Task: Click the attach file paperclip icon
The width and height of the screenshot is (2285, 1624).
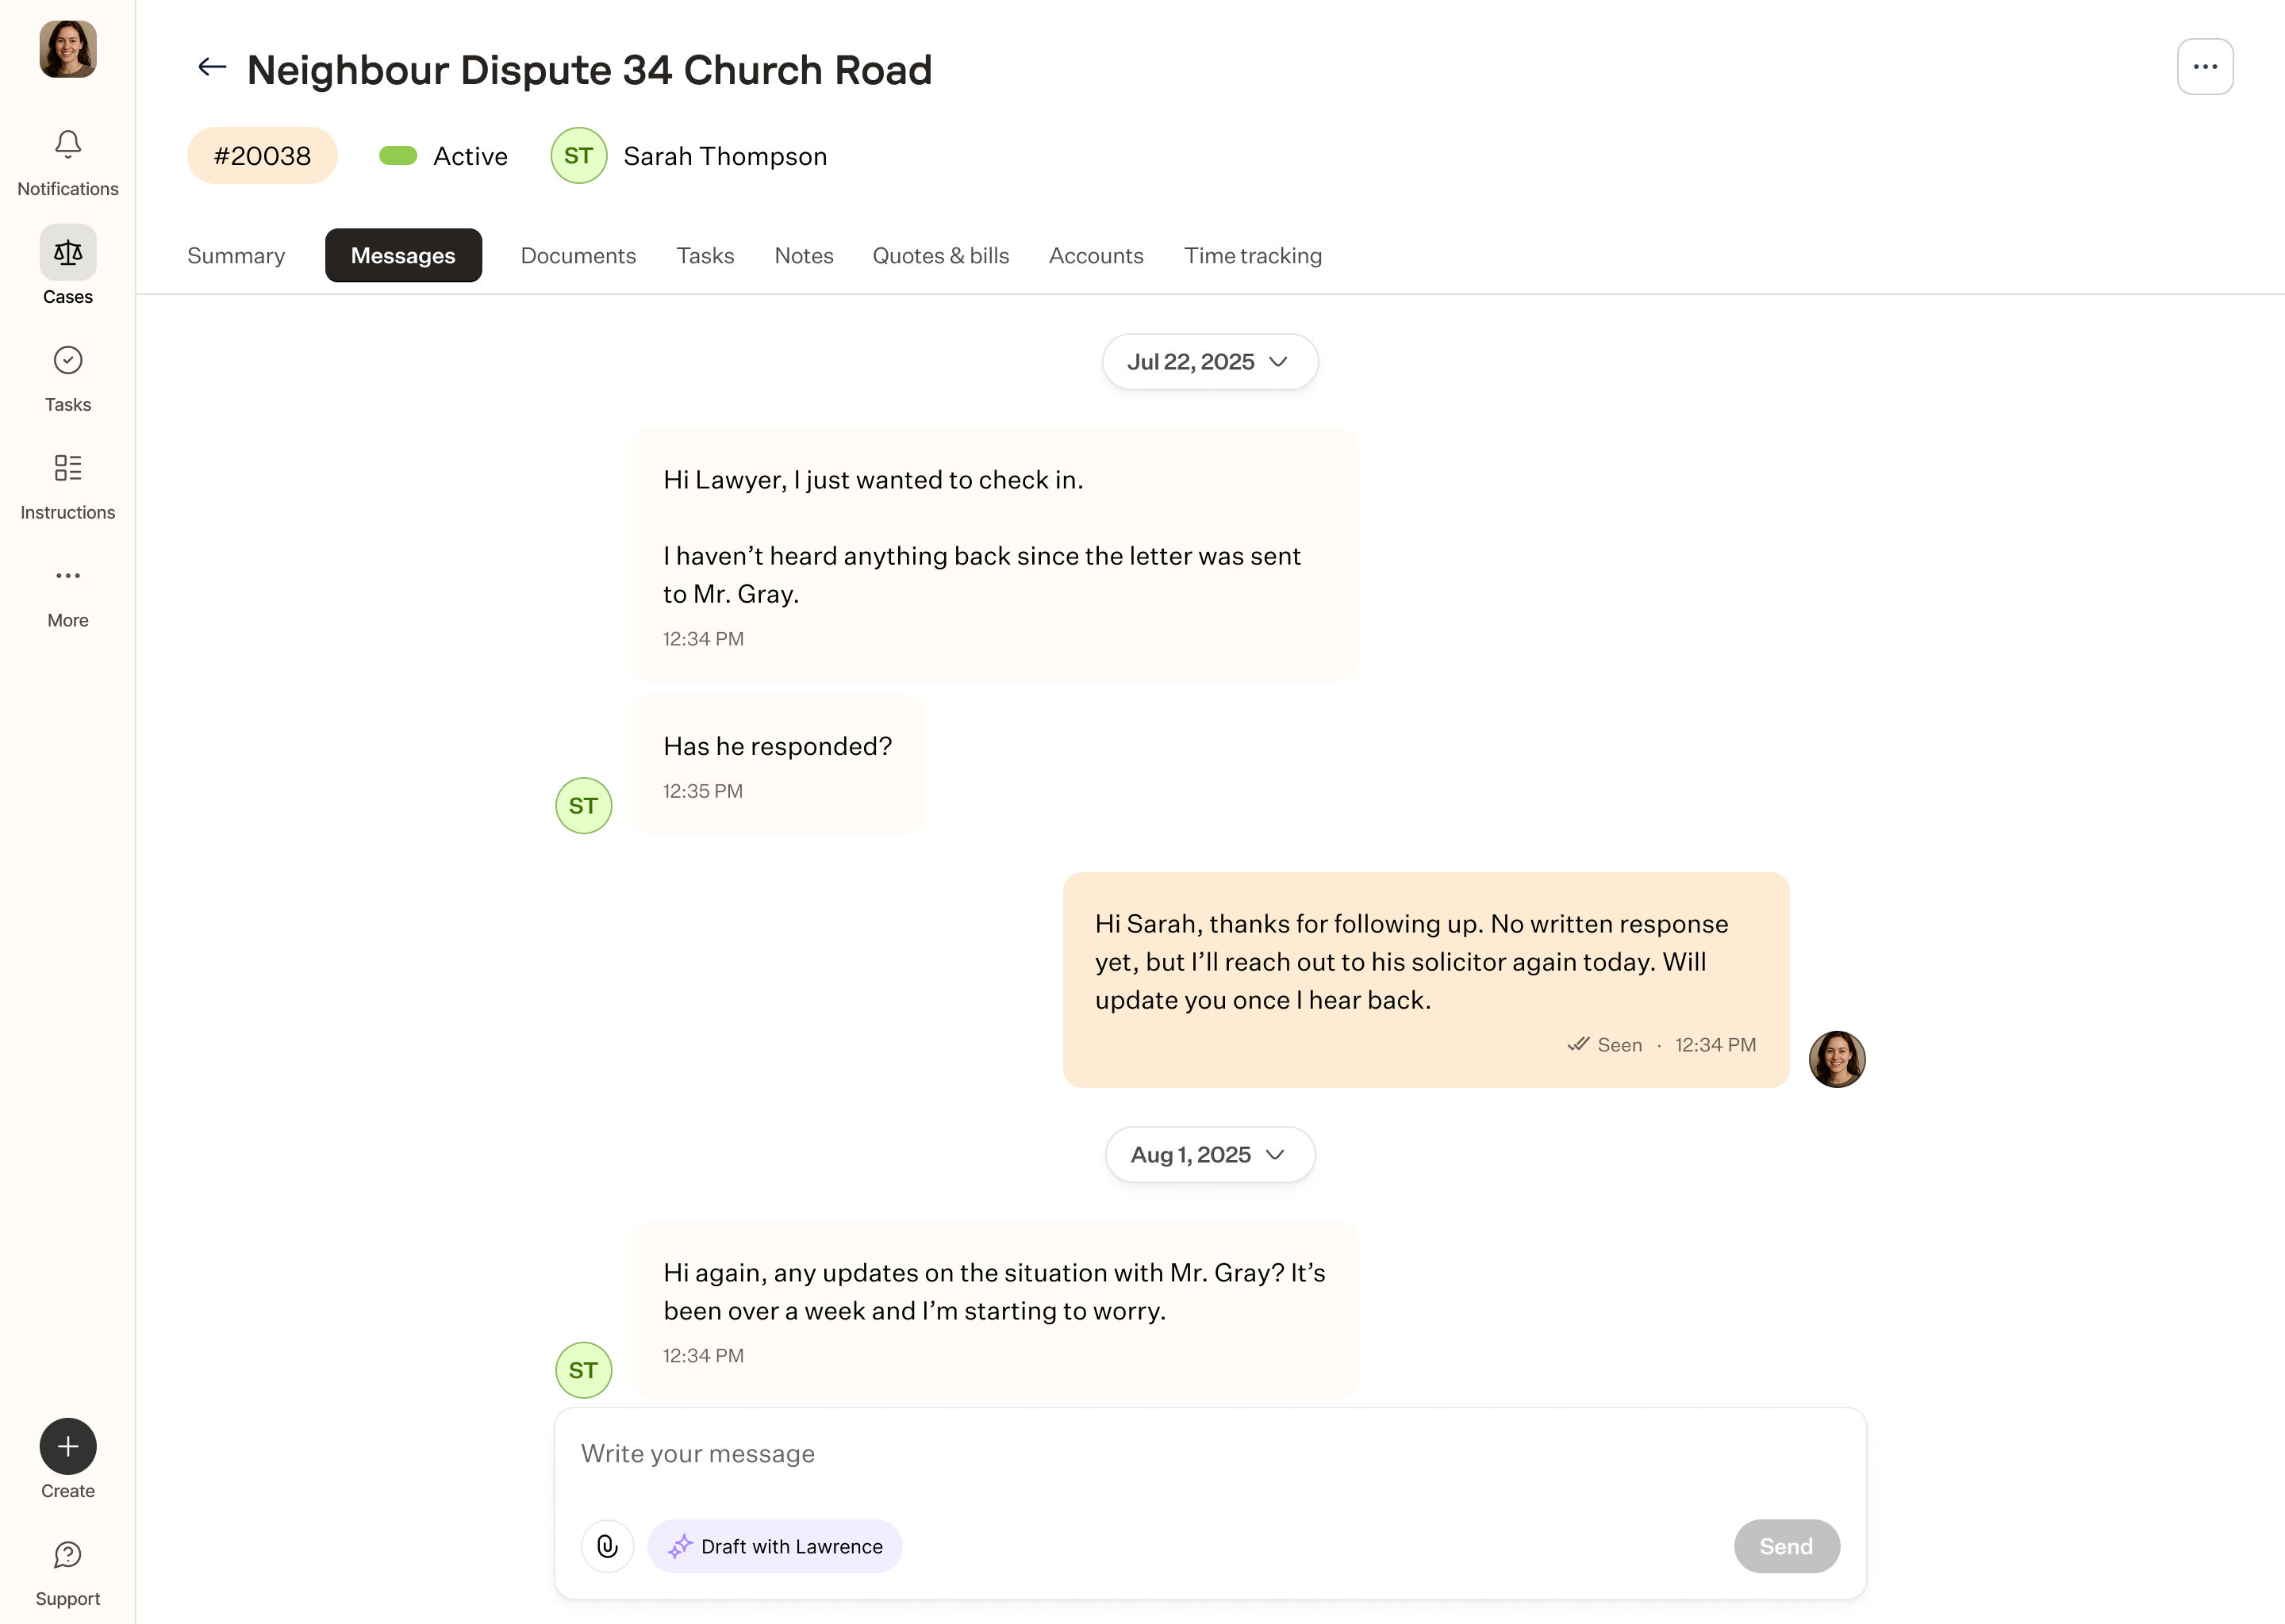Action: (x=607, y=1547)
